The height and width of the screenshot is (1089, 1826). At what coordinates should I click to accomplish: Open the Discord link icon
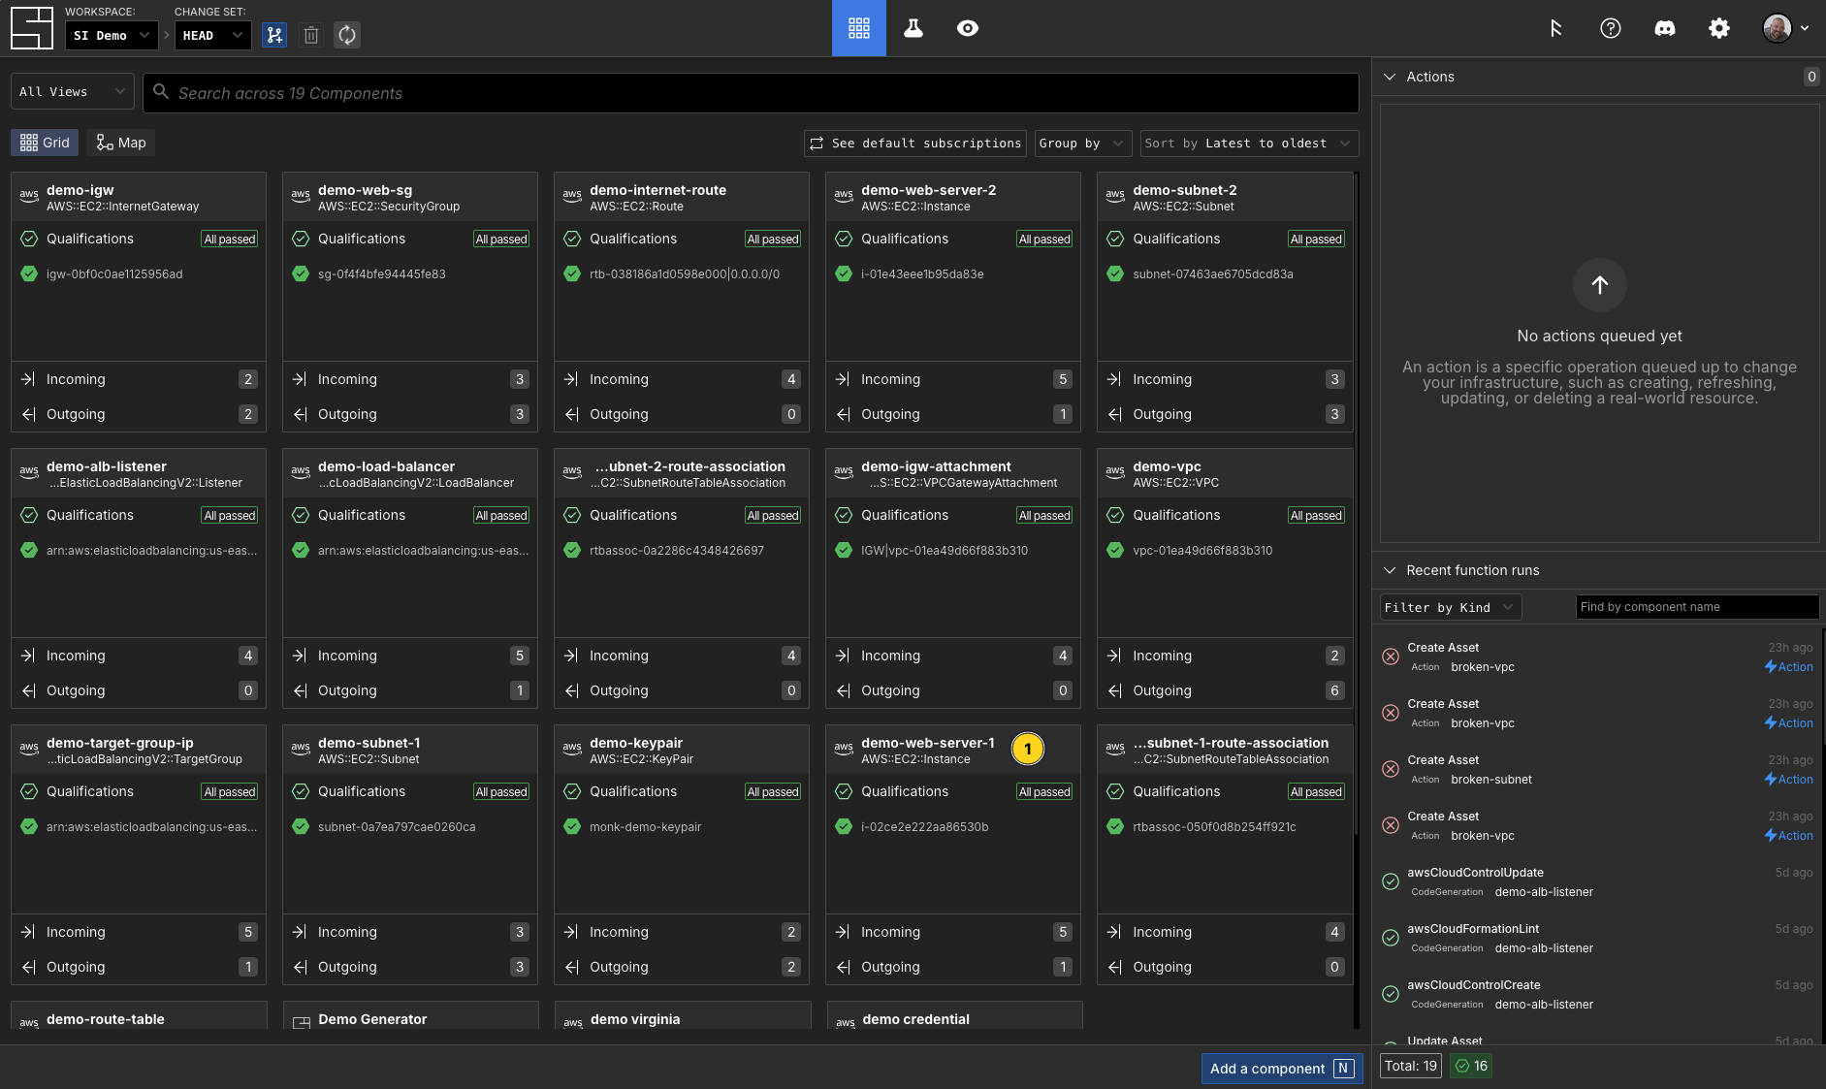coord(1664,28)
